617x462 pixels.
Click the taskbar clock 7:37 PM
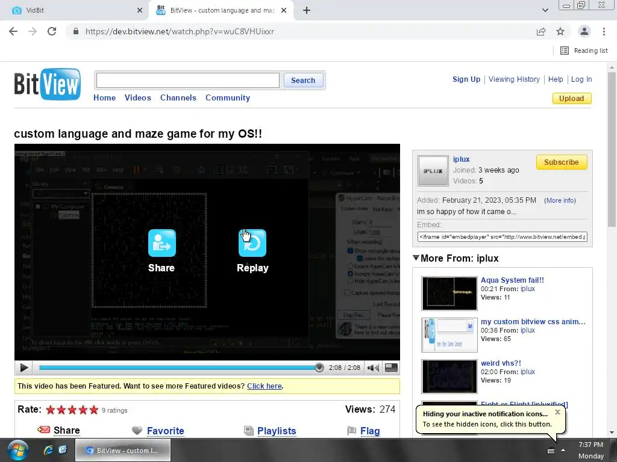[590, 445]
